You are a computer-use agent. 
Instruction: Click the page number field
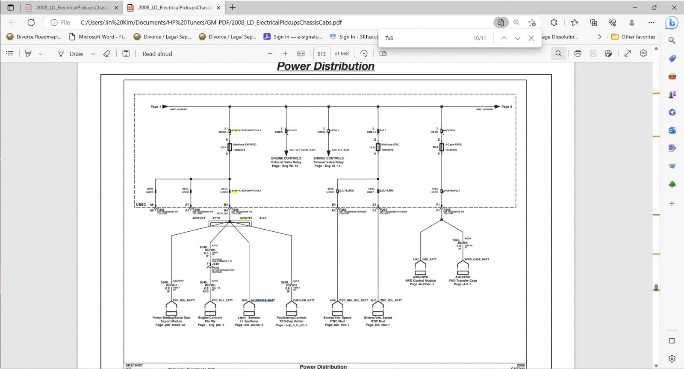click(x=322, y=54)
